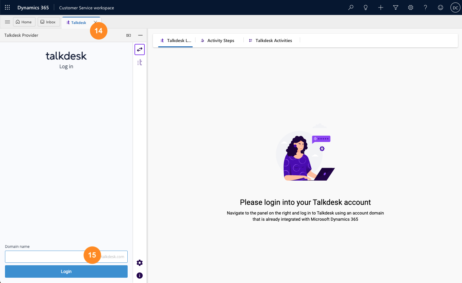Click the Talkdesk Provider panel title
The height and width of the screenshot is (283, 462).
pos(21,35)
